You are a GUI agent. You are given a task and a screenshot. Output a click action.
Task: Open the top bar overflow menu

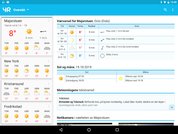pos(173,10)
